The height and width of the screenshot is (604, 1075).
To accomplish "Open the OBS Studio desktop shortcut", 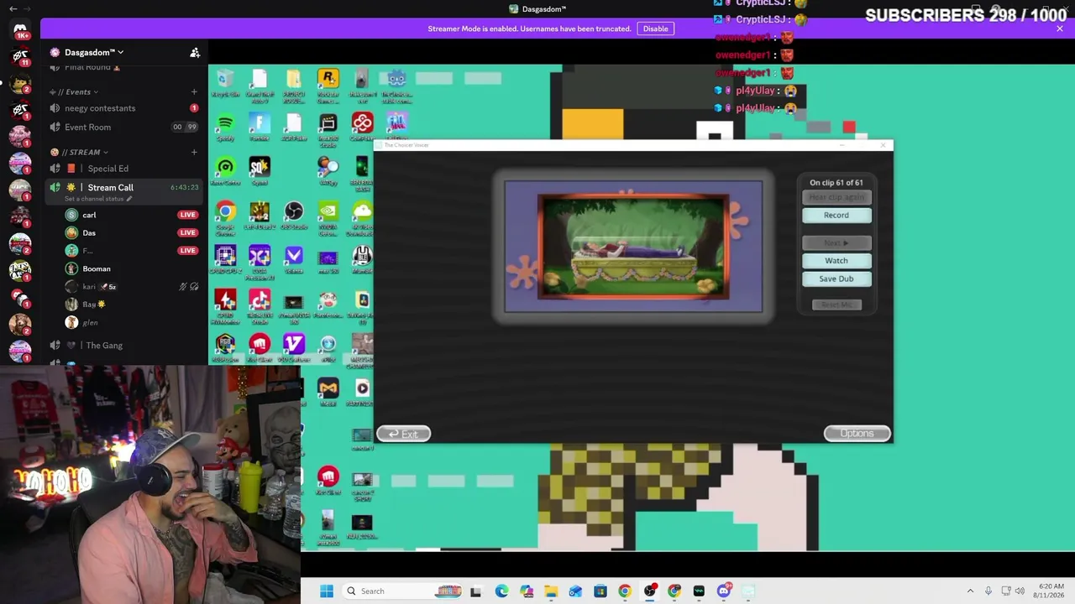I will tap(293, 214).
